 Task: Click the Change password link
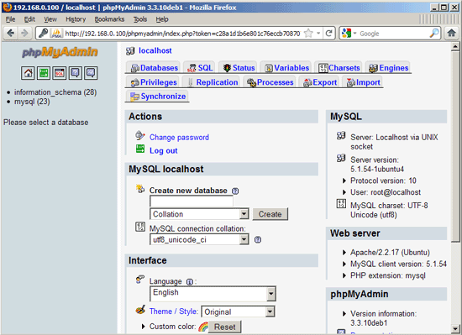click(x=179, y=138)
